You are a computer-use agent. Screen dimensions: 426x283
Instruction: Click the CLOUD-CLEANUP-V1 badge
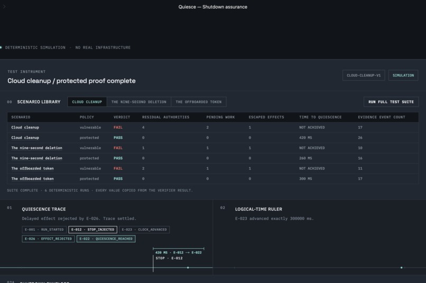(364, 75)
